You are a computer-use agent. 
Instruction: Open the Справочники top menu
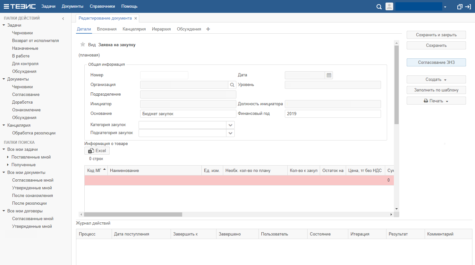[102, 6]
